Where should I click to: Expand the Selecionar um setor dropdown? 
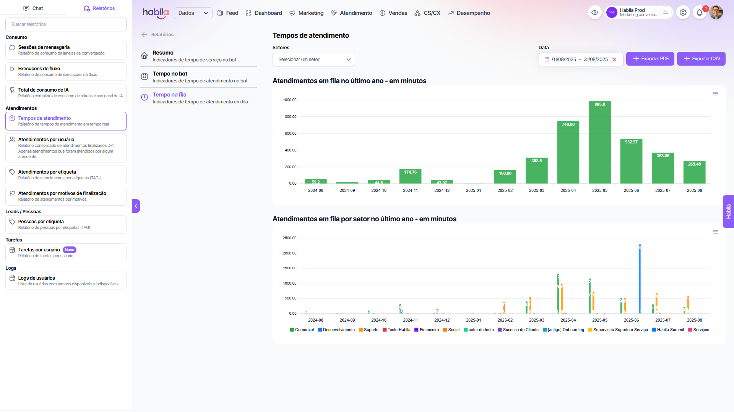[x=313, y=60]
